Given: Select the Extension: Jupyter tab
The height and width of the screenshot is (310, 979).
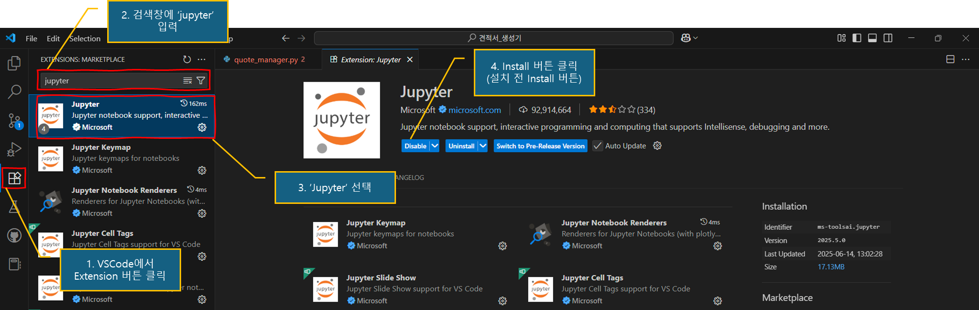Looking at the screenshot, I should point(371,60).
